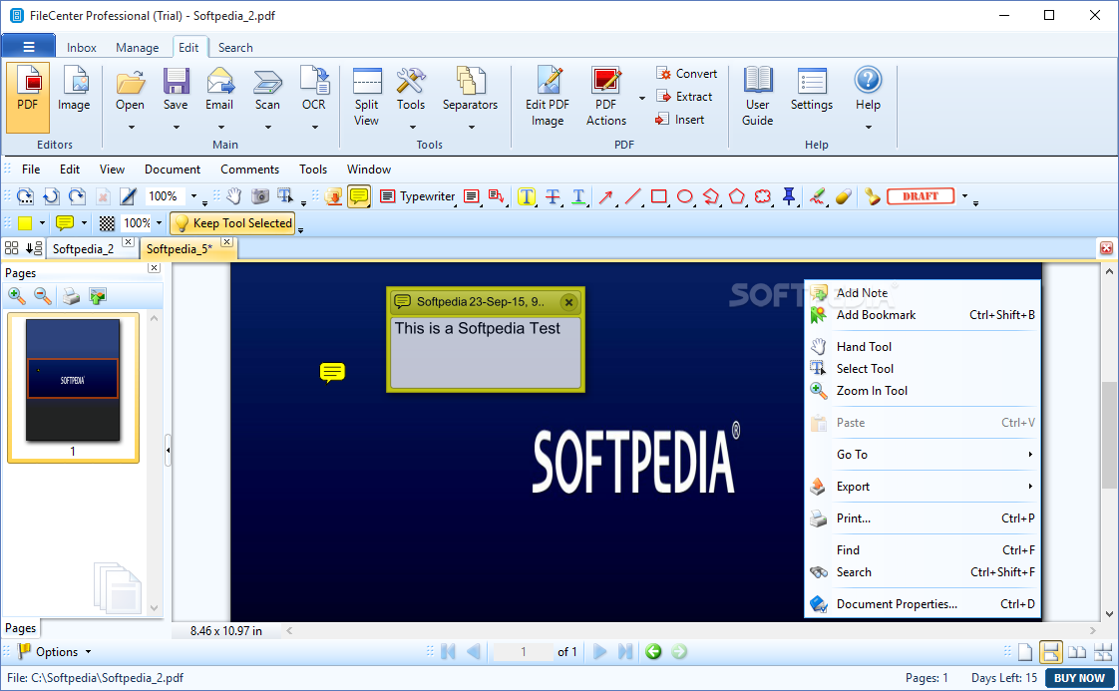
Task: Switch to PDF editor mode
Action: point(28,97)
